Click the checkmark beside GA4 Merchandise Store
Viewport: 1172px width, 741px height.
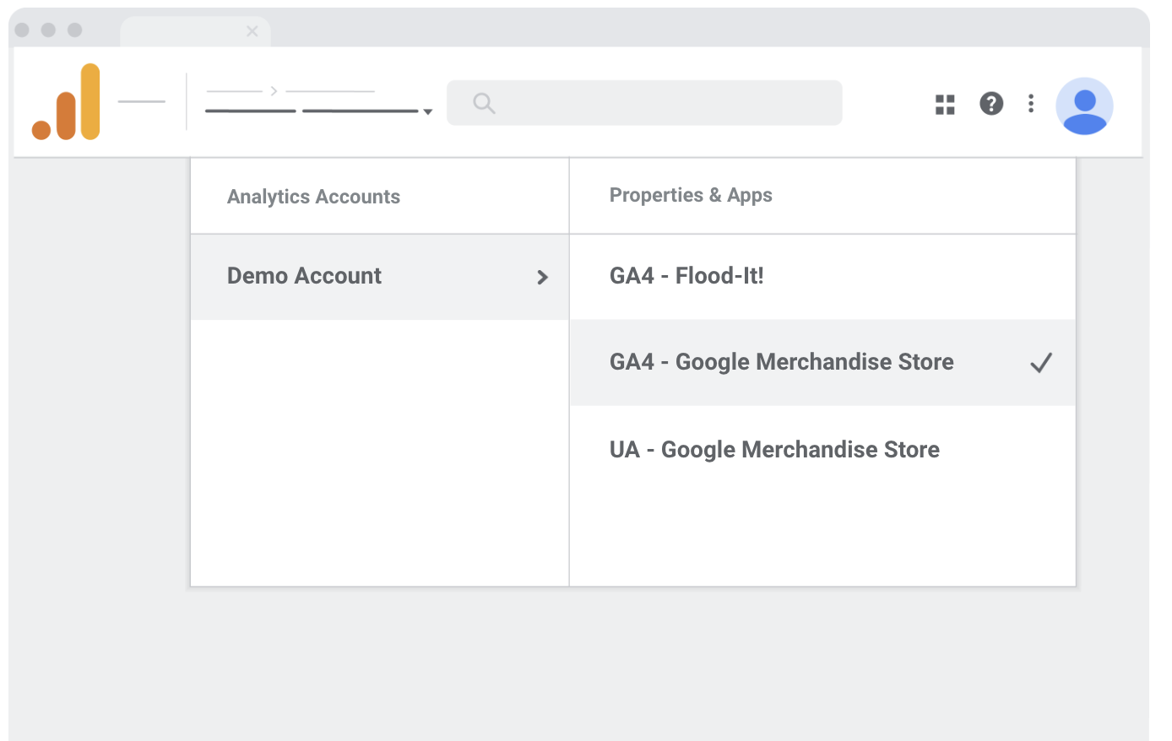(1041, 363)
